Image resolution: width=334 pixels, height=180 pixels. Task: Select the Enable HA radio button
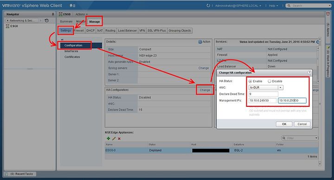(250, 81)
